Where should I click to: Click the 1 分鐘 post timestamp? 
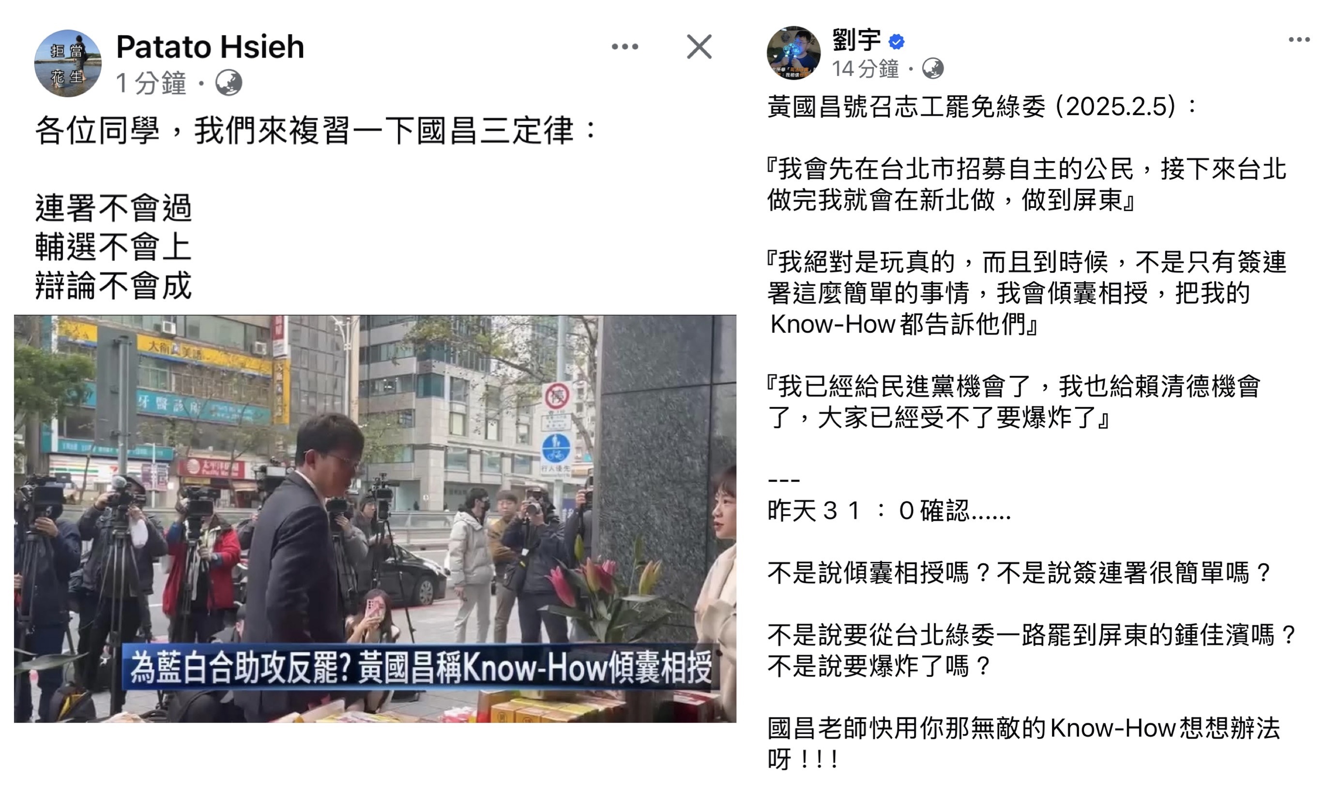point(151,83)
